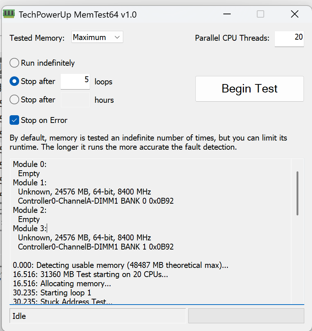Click the Stuck Address Test log line
The height and width of the screenshot is (331, 312).
point(63,301)
